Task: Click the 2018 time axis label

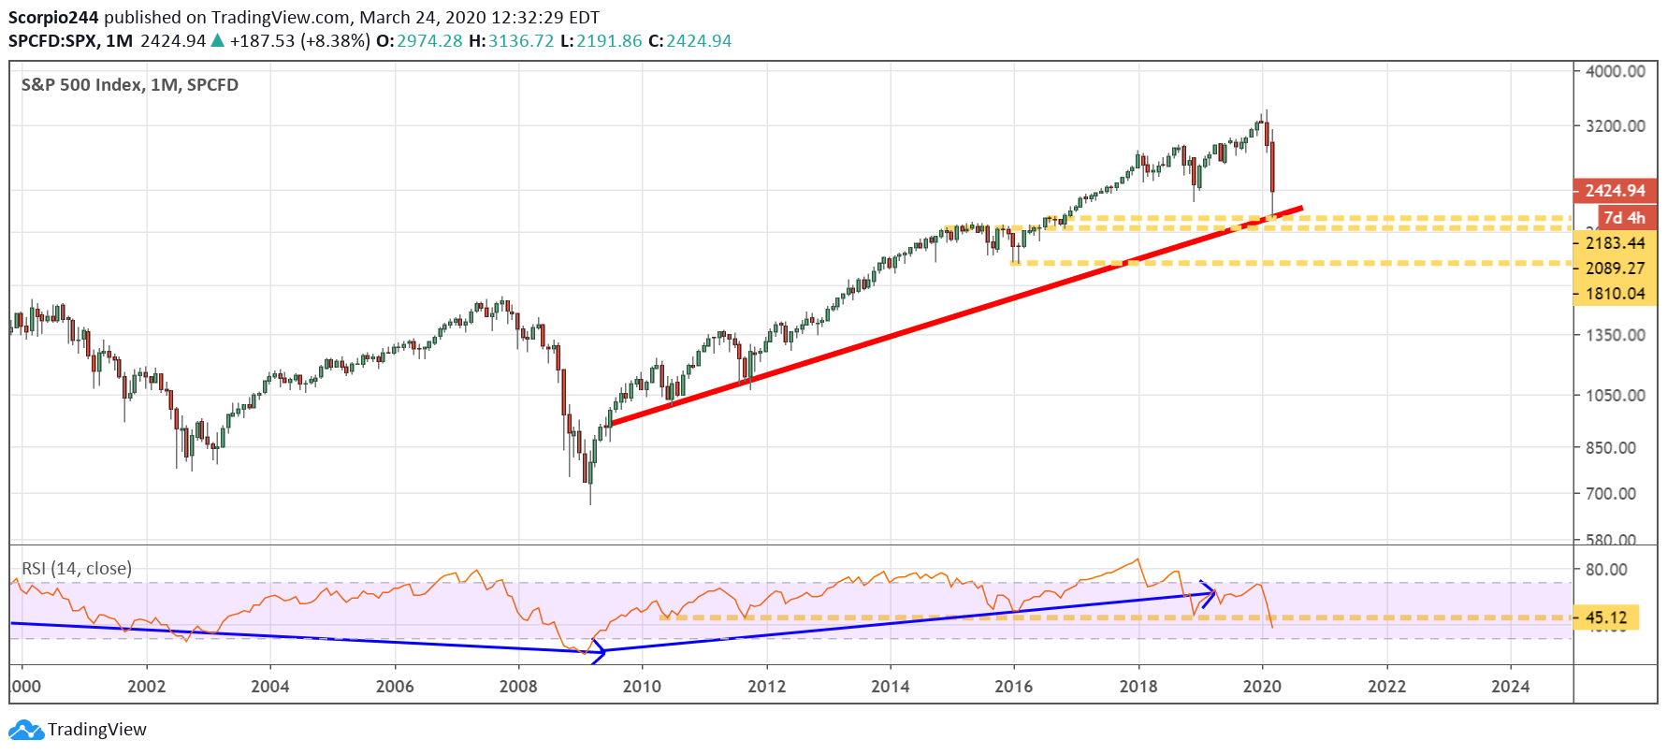Action: point(1138,687)
